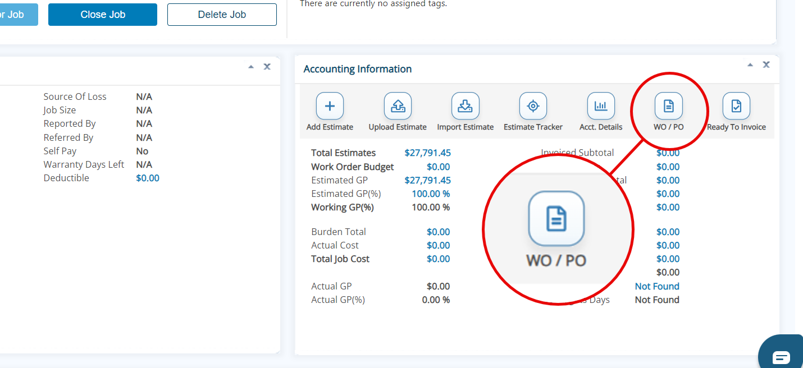Select the Working GP(%) label
The height and width of the screenshot is (368, 803).
pos(343,207)
